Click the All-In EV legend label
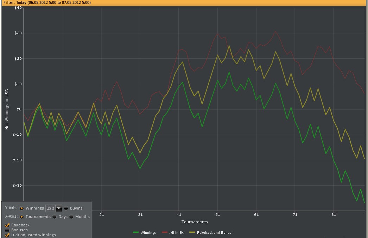This screenshot has width=368, height=238. coord(177,232)
